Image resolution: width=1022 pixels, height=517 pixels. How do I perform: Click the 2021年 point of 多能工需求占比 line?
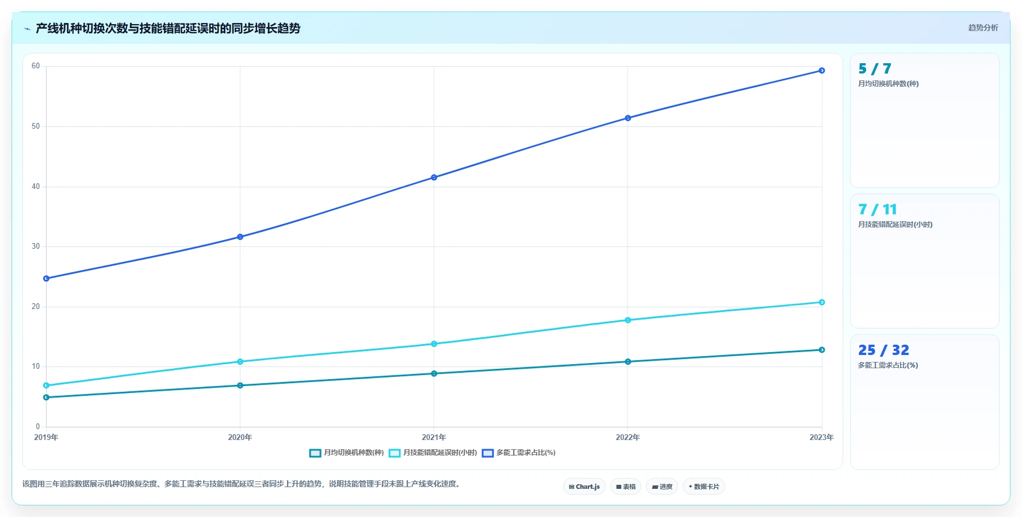click(x=434, y=178)
